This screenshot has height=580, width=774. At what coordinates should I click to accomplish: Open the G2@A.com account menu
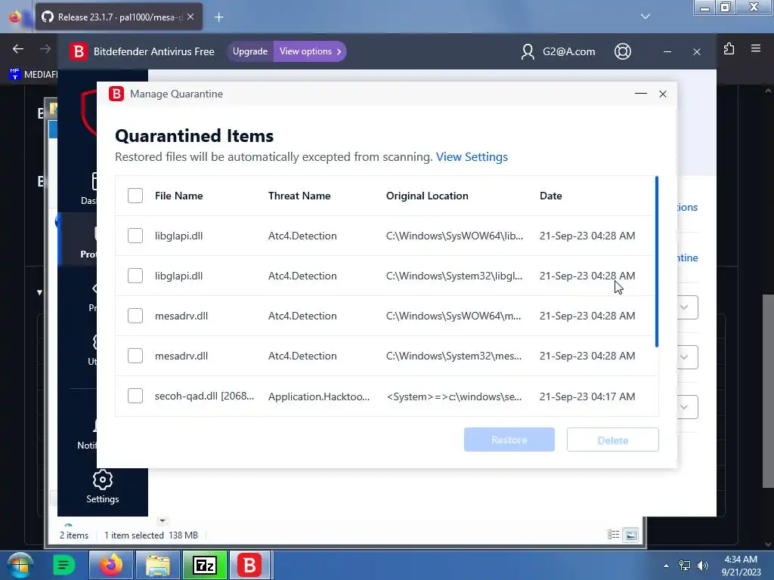coord(558,51)
